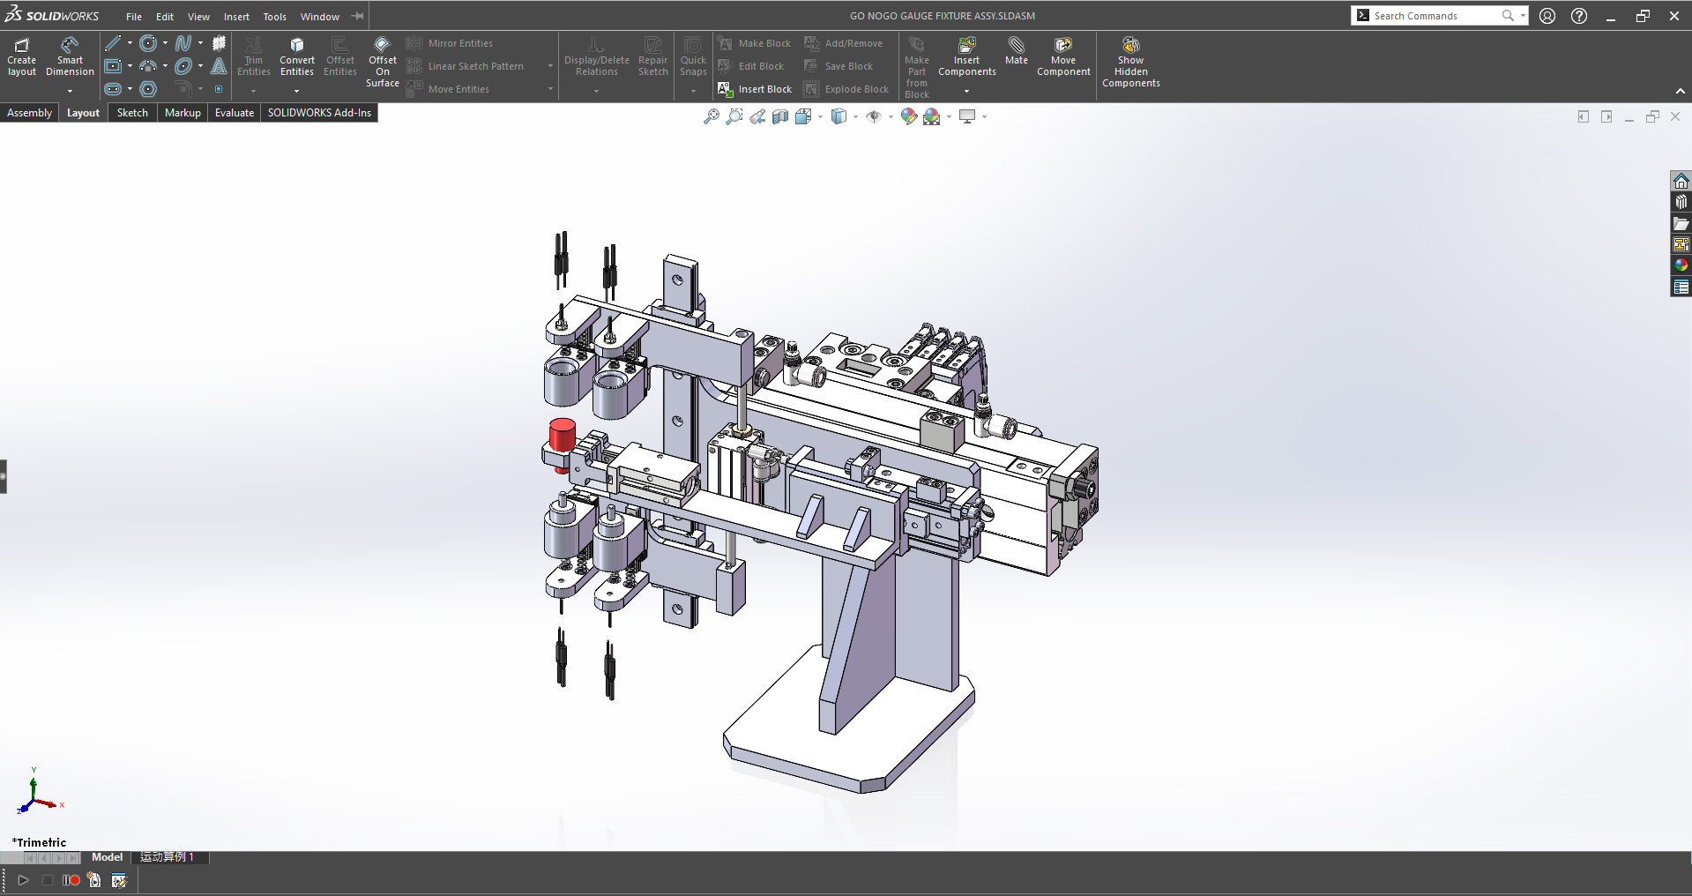Screen dimensions: 1692x896
Task: Activate the Section View icon
Action: (780, 116)
